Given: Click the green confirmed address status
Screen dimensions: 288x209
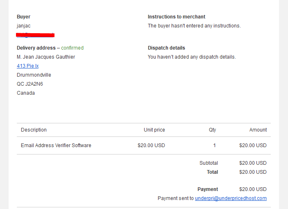Looking at the screenshot, I should 73,48.
